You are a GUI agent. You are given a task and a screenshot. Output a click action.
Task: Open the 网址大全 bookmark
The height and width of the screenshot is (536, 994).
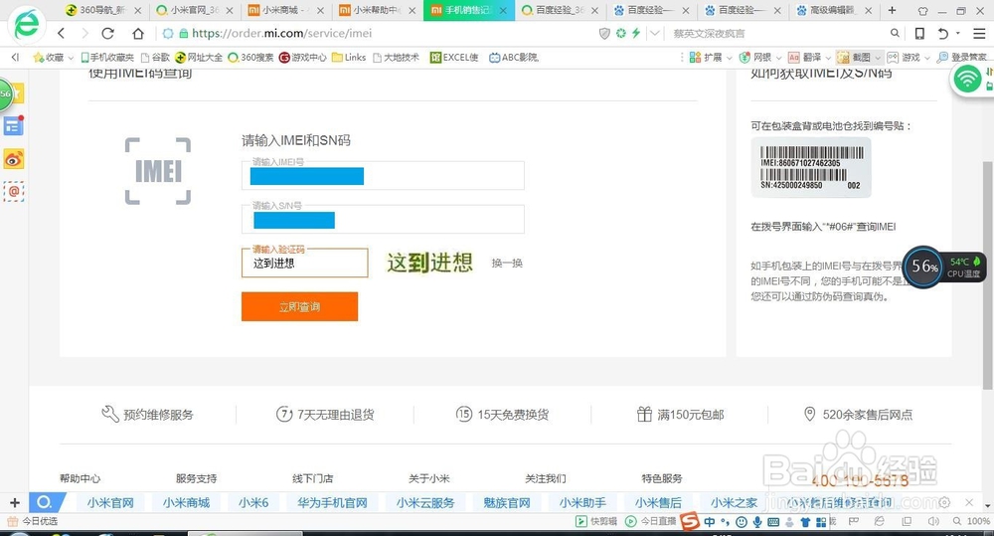click(x=199, y=57)
